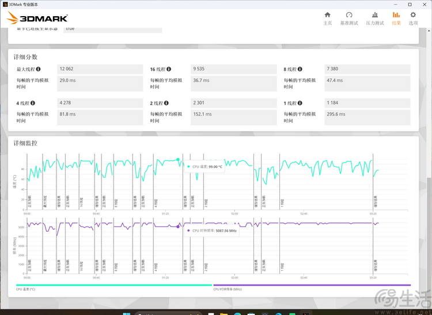The height and width of the screenshot is (315, 432).
Task: Click the CPU 温度 99.00 °C tooltip
Action: pyautogui.click(x=204, y=167)
